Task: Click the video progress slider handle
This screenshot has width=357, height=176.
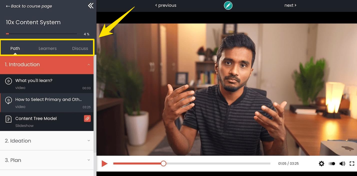Action: tap(163, 164)
